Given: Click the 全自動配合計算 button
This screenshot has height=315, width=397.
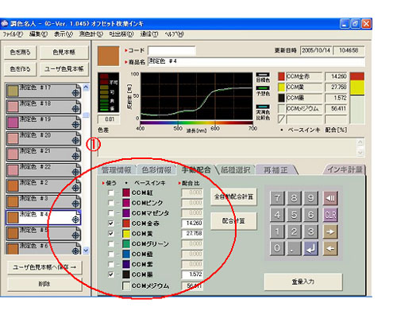Looking at the screenshot, I should point(233,196).
